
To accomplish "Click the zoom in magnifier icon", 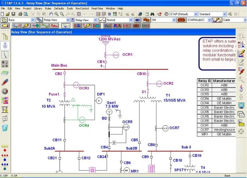I will 57,14.
